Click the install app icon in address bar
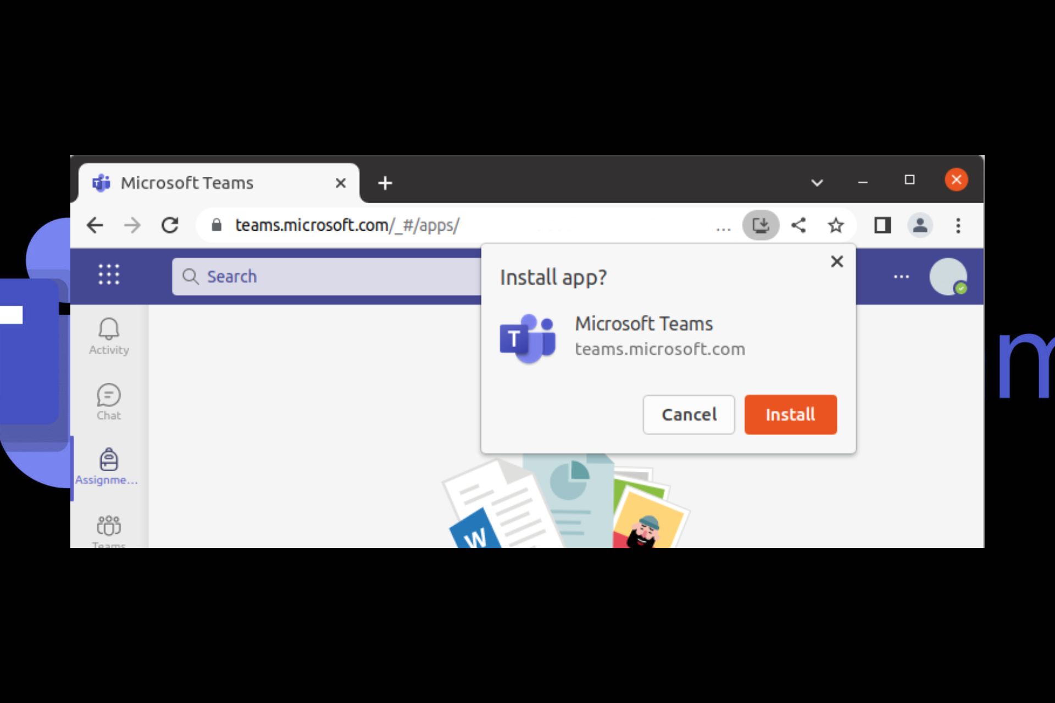The height and width of the screenshot is (703, 1055). pos(760,225)
